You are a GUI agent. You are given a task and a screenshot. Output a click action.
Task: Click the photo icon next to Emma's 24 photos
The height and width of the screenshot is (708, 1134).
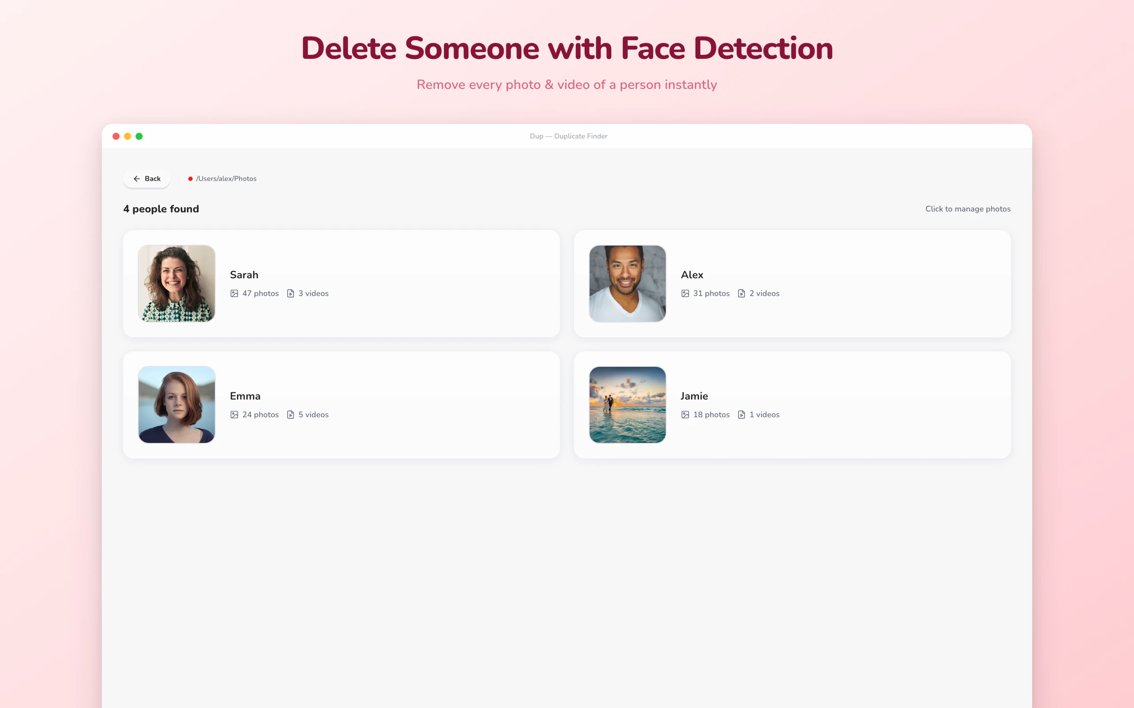pos(234,415)
